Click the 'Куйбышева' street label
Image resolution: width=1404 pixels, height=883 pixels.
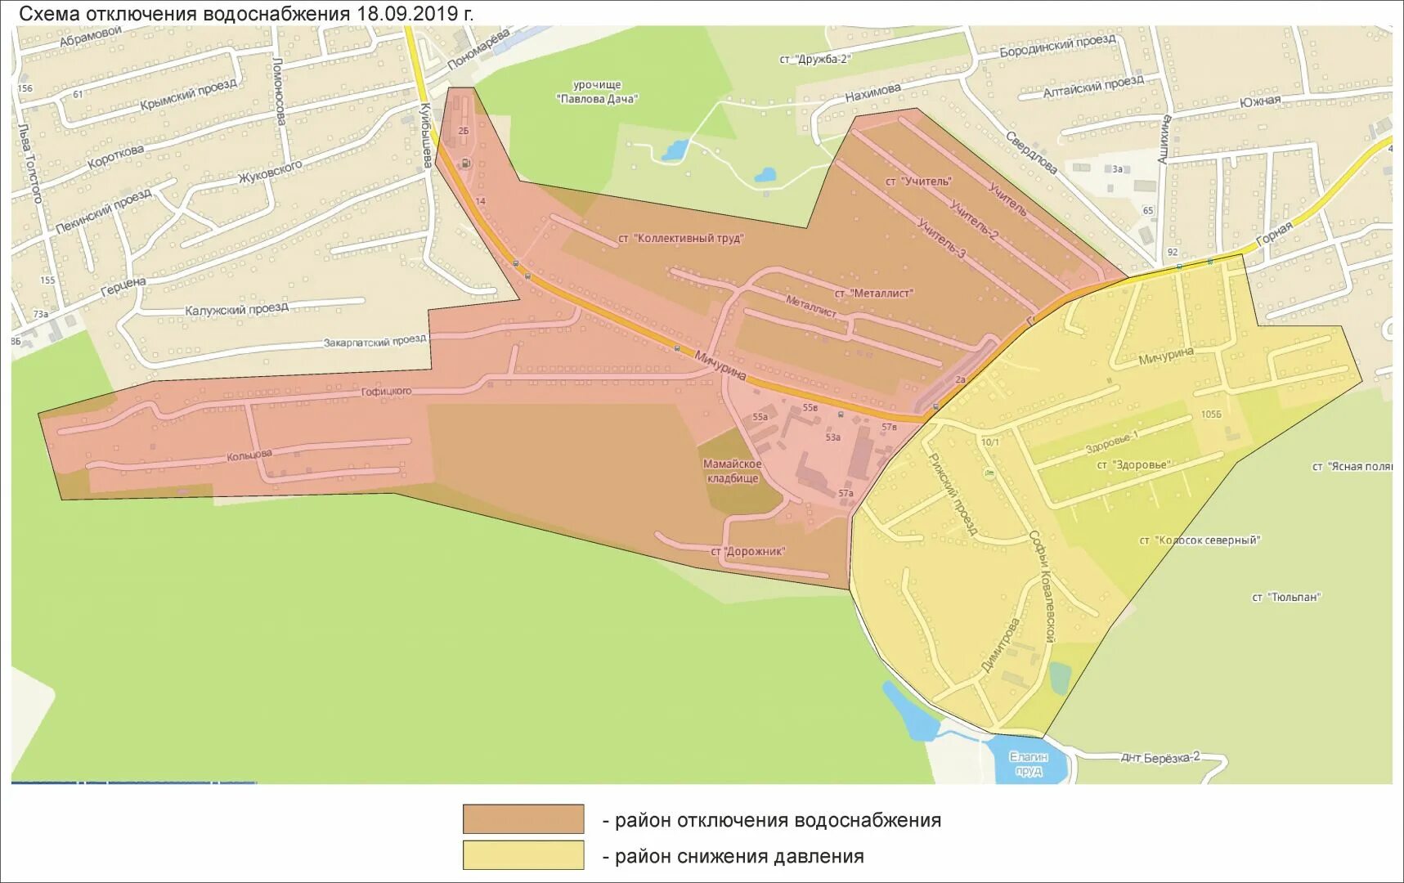[x=426, y=136]
